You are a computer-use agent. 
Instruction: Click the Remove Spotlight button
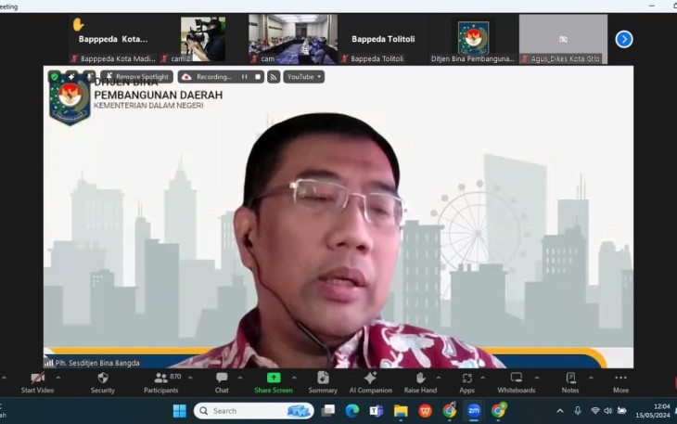[137, 77]
